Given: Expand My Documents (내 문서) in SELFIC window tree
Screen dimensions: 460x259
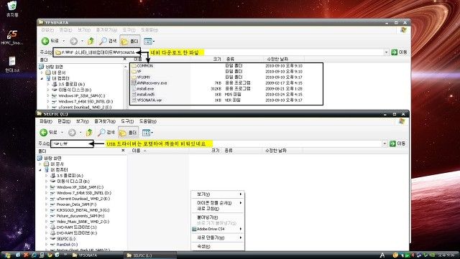Looking at the screenshot, I should [x=40, y=164].
